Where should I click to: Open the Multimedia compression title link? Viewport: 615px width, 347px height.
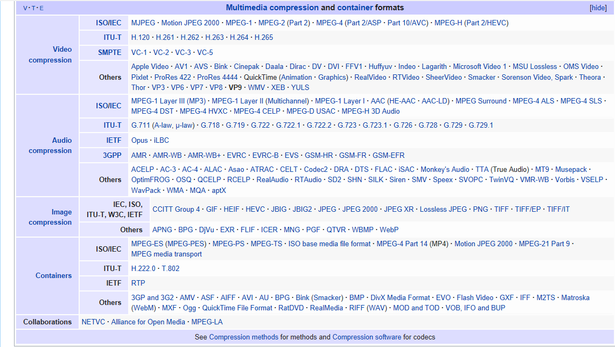pyautogui.click(x=272, y=8)
